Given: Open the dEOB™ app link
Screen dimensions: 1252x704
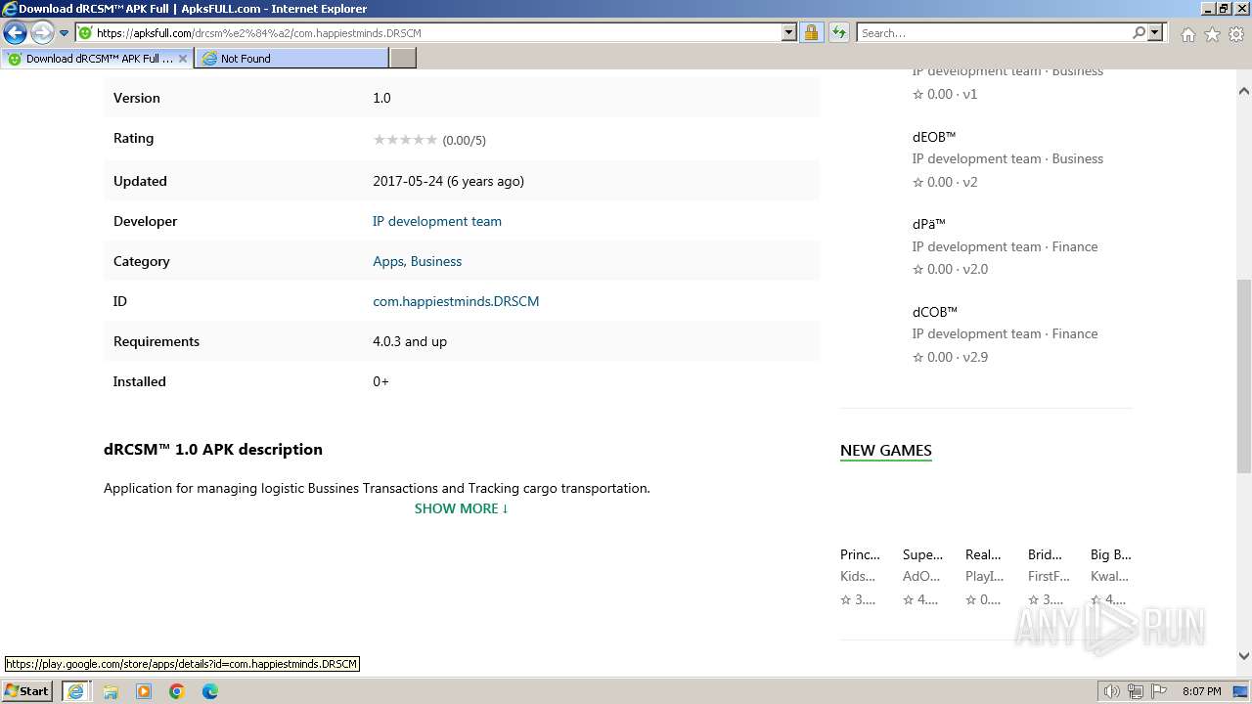Looking at the screenshot, I should [934, 137].
